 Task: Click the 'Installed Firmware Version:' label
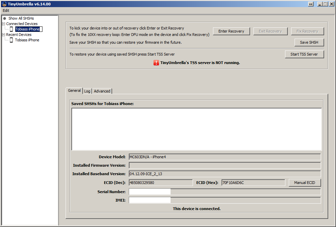click(99, 165)
